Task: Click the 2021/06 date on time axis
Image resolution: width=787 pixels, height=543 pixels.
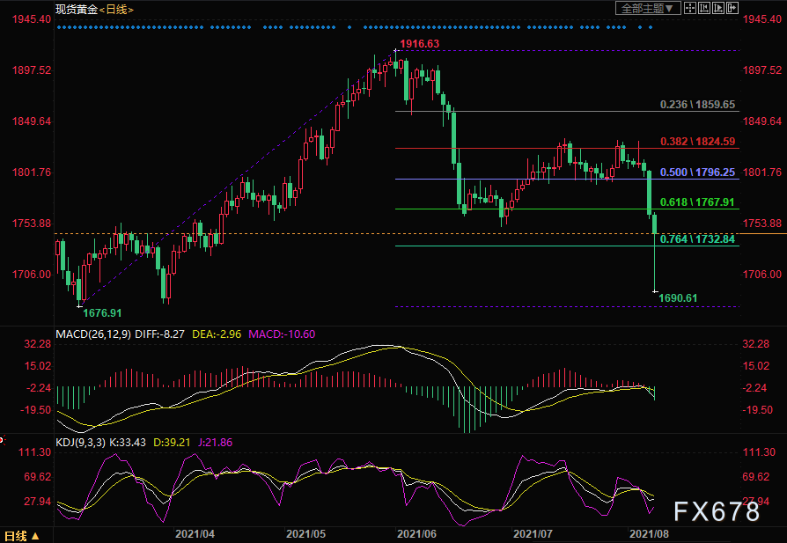Action: (x=416, y=534)
